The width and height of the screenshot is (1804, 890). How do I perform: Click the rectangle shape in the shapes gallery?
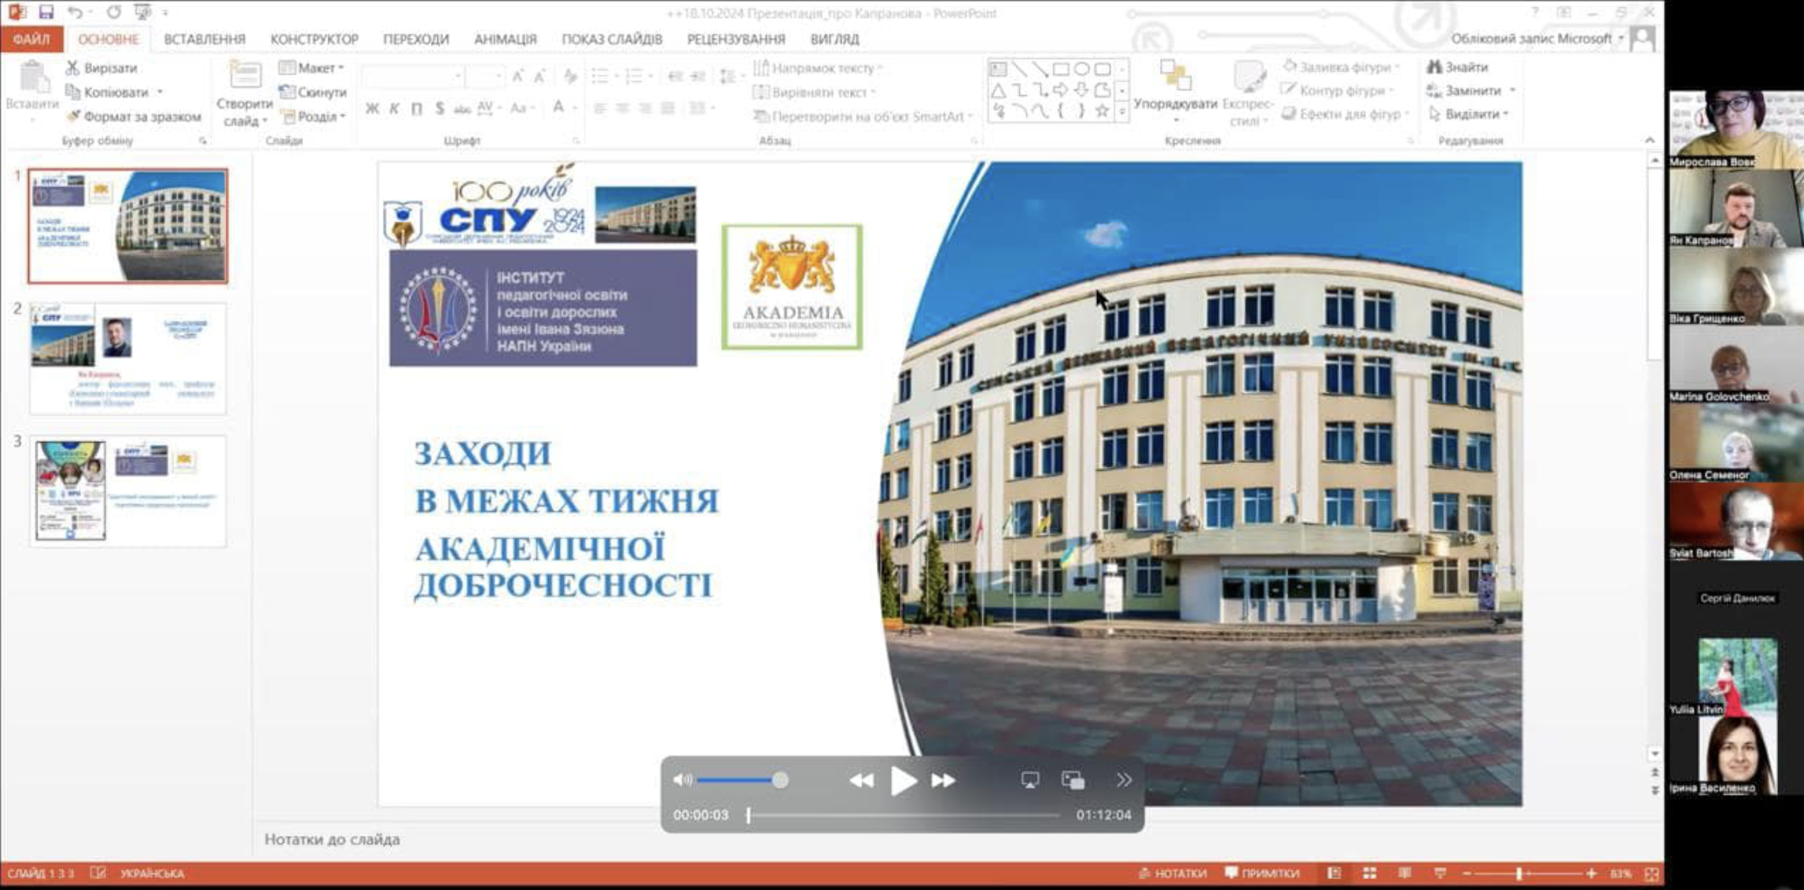(1061, 69)
